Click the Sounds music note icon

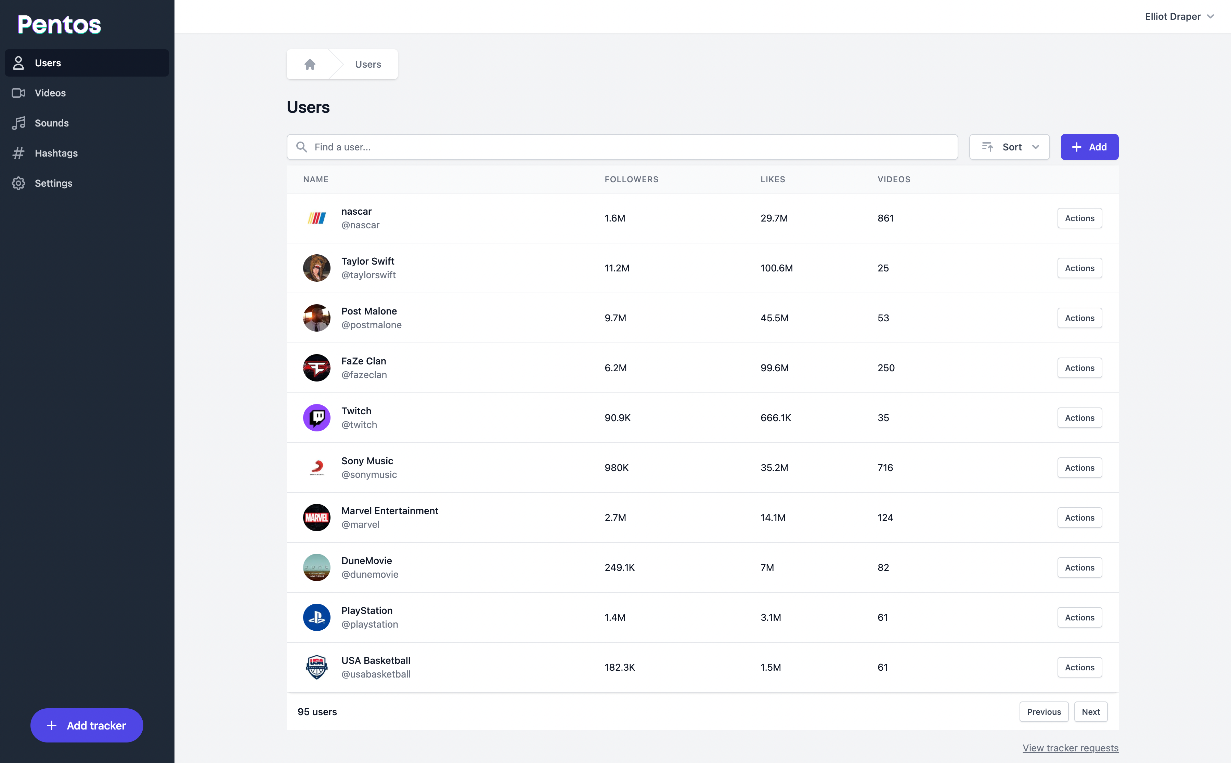click(19, 123)
